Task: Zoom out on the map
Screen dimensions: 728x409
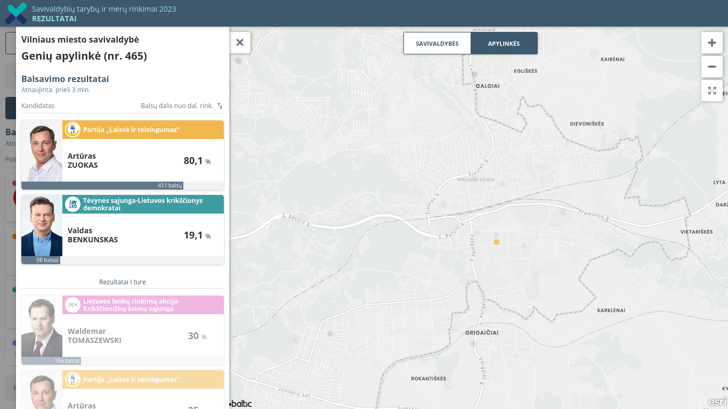Action: (712, 67)
